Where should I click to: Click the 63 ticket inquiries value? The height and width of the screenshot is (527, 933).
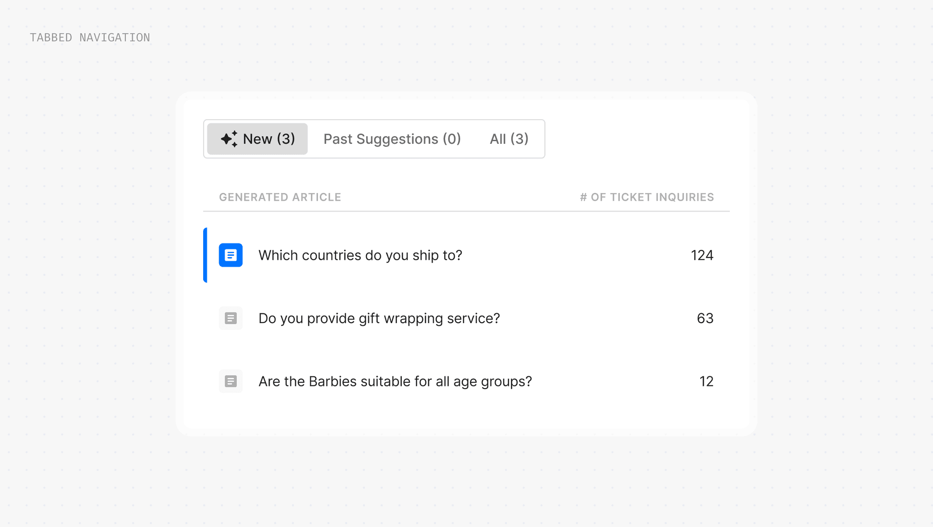click(705, 318)
